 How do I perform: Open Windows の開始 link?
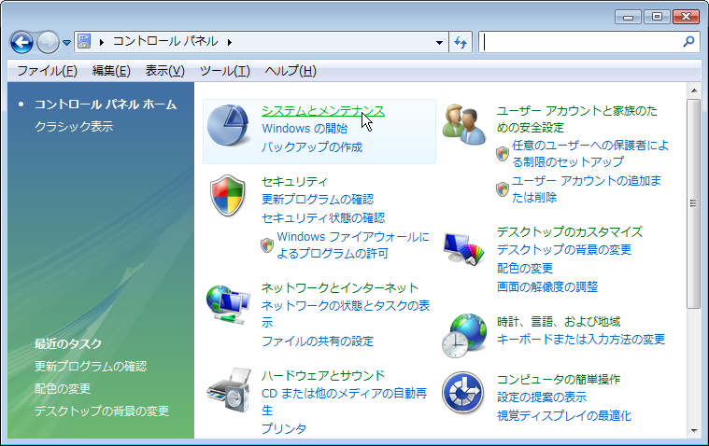pyautogui.click(x=305, y=129)
